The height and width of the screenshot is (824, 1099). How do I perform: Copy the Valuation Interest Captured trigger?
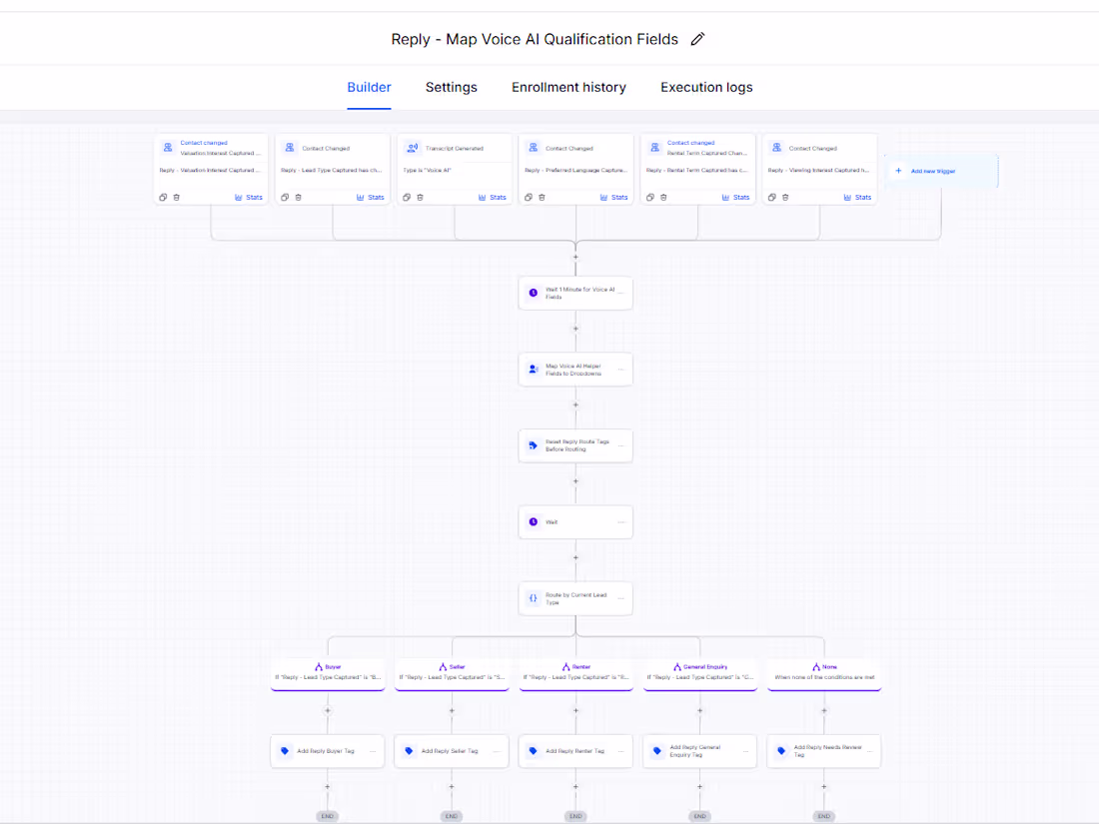[163, 198]
